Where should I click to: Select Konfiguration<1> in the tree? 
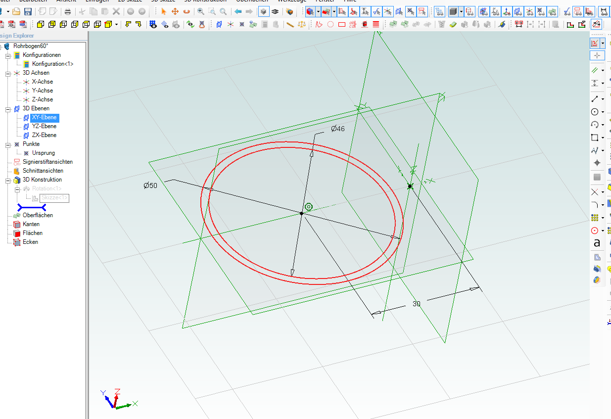[52, 64]
